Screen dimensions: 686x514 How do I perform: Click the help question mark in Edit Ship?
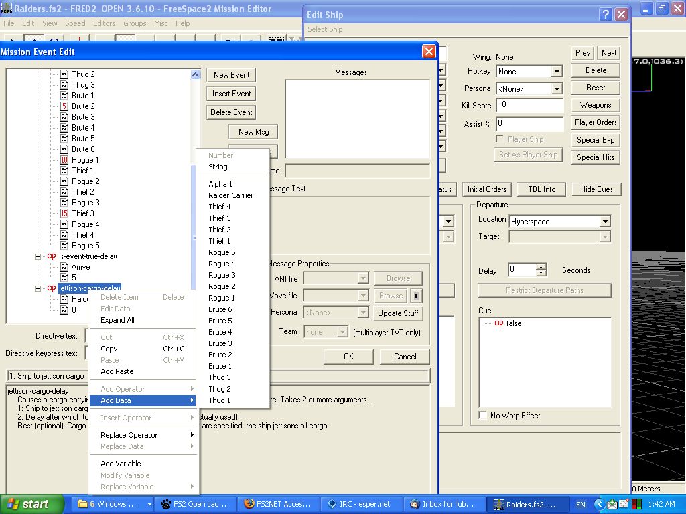coord(605,14)
